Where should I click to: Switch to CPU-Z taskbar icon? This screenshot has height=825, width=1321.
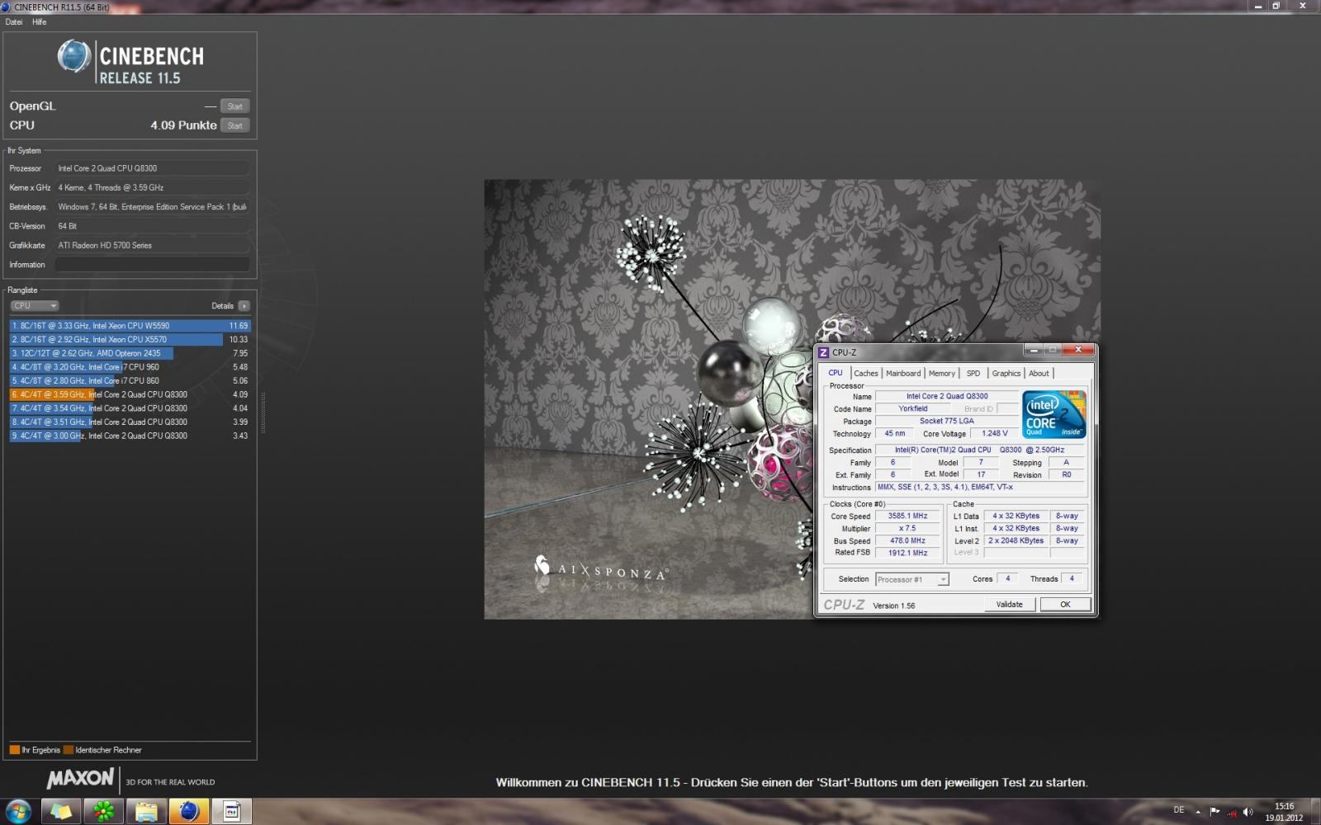point(232,811)
